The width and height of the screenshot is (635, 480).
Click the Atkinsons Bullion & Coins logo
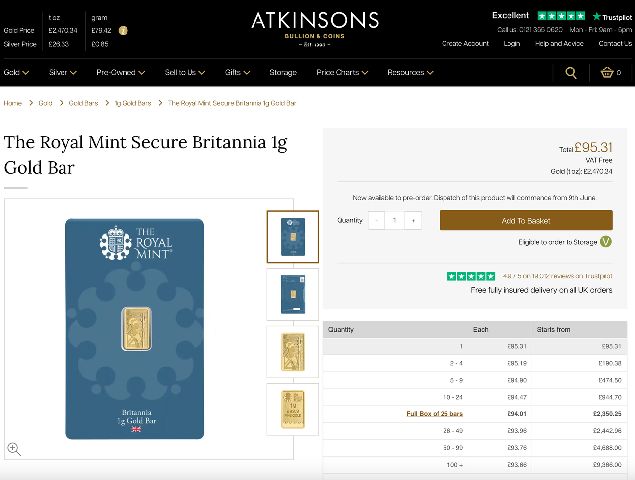click(315, 29)
